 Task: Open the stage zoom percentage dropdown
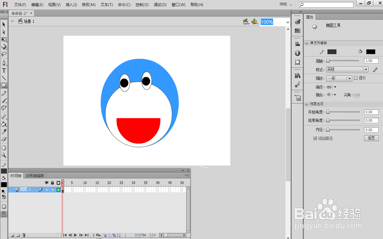click(288, 22)
